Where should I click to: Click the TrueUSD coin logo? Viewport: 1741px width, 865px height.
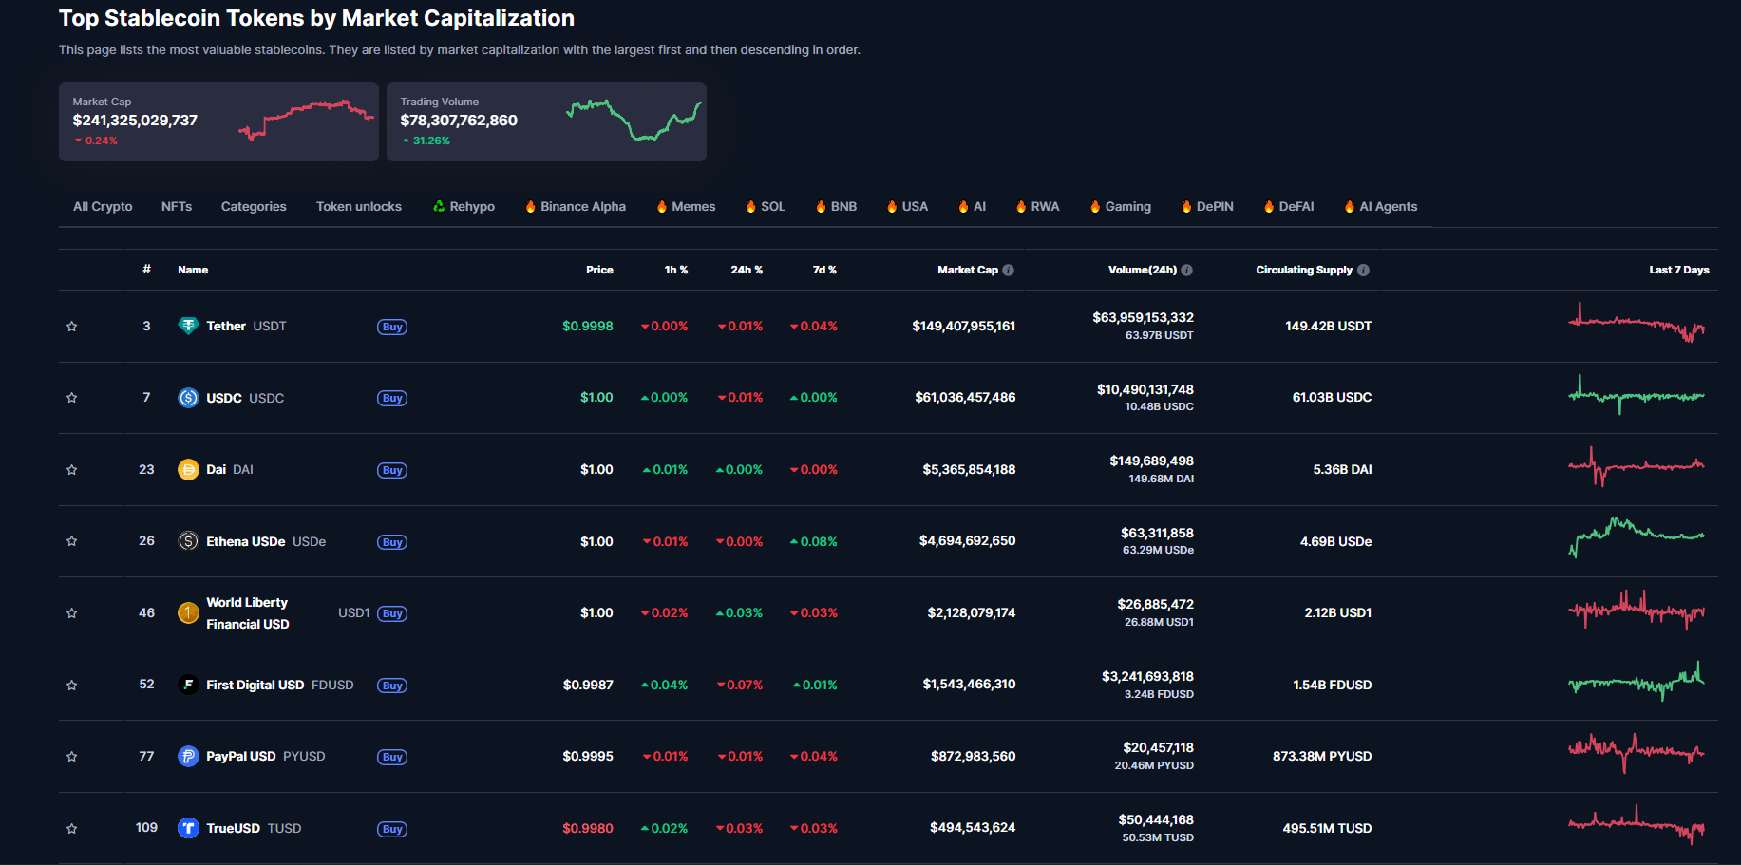[188, 828]
